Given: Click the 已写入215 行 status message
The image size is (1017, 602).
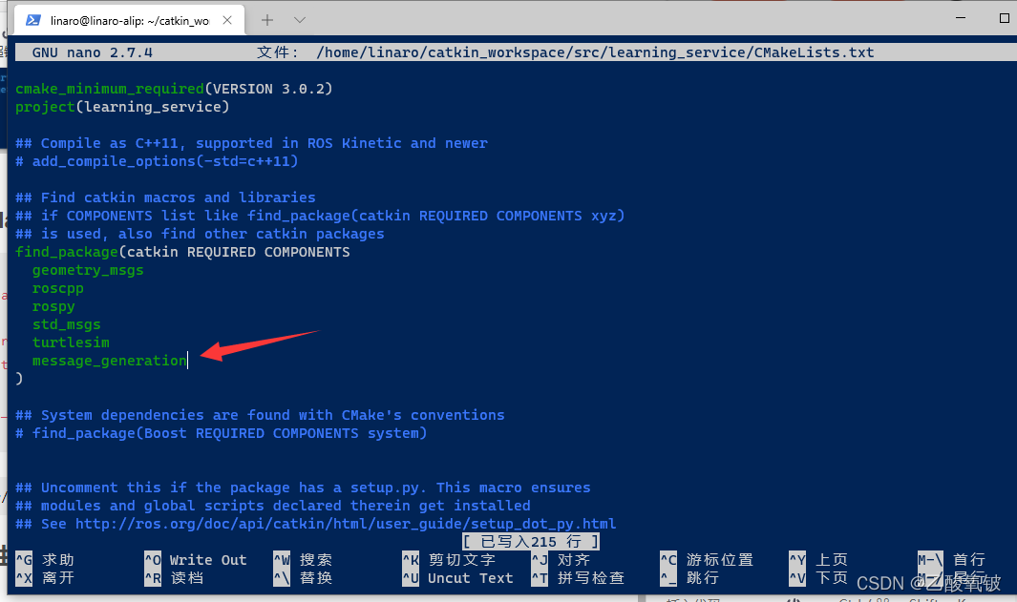Looking at the screenshot, I should coord(531,541).
